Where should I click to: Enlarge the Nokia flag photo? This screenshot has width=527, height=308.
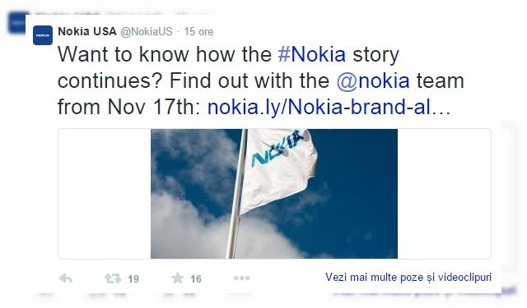click(274, 194)
